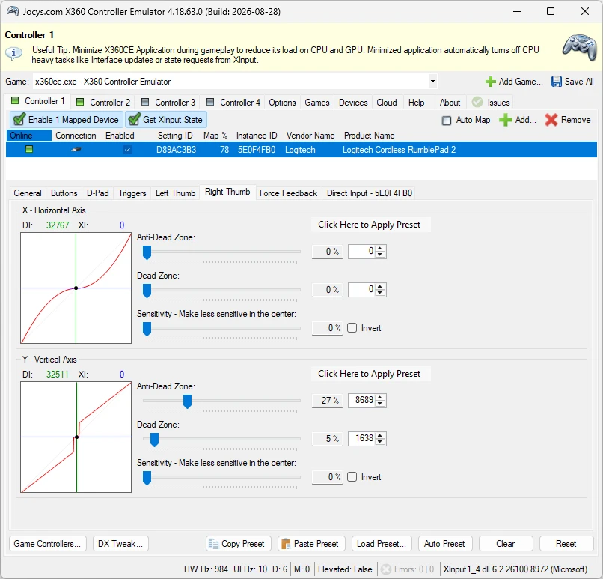Viewport: 603px width, 579px height.
Task: Click the Paste Preset clipboard icon
Action: pos(286,544)
